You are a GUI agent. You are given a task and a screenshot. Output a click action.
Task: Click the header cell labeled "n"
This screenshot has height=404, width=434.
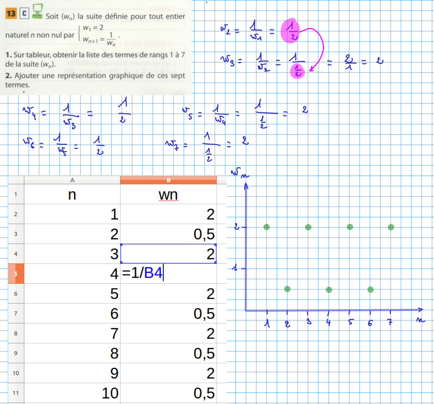click(72, 194)
